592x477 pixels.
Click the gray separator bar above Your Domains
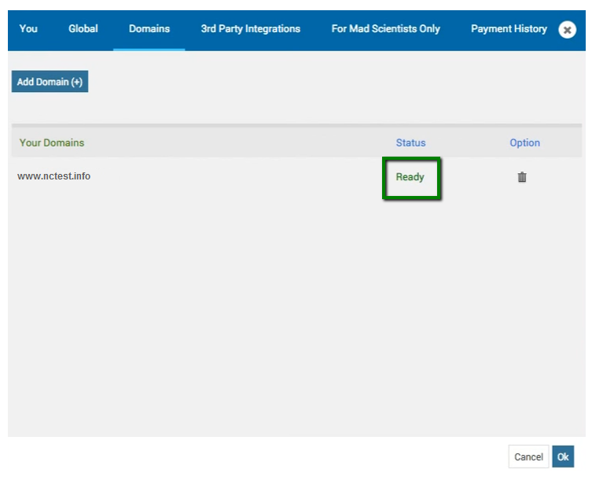tap(296, 125)
